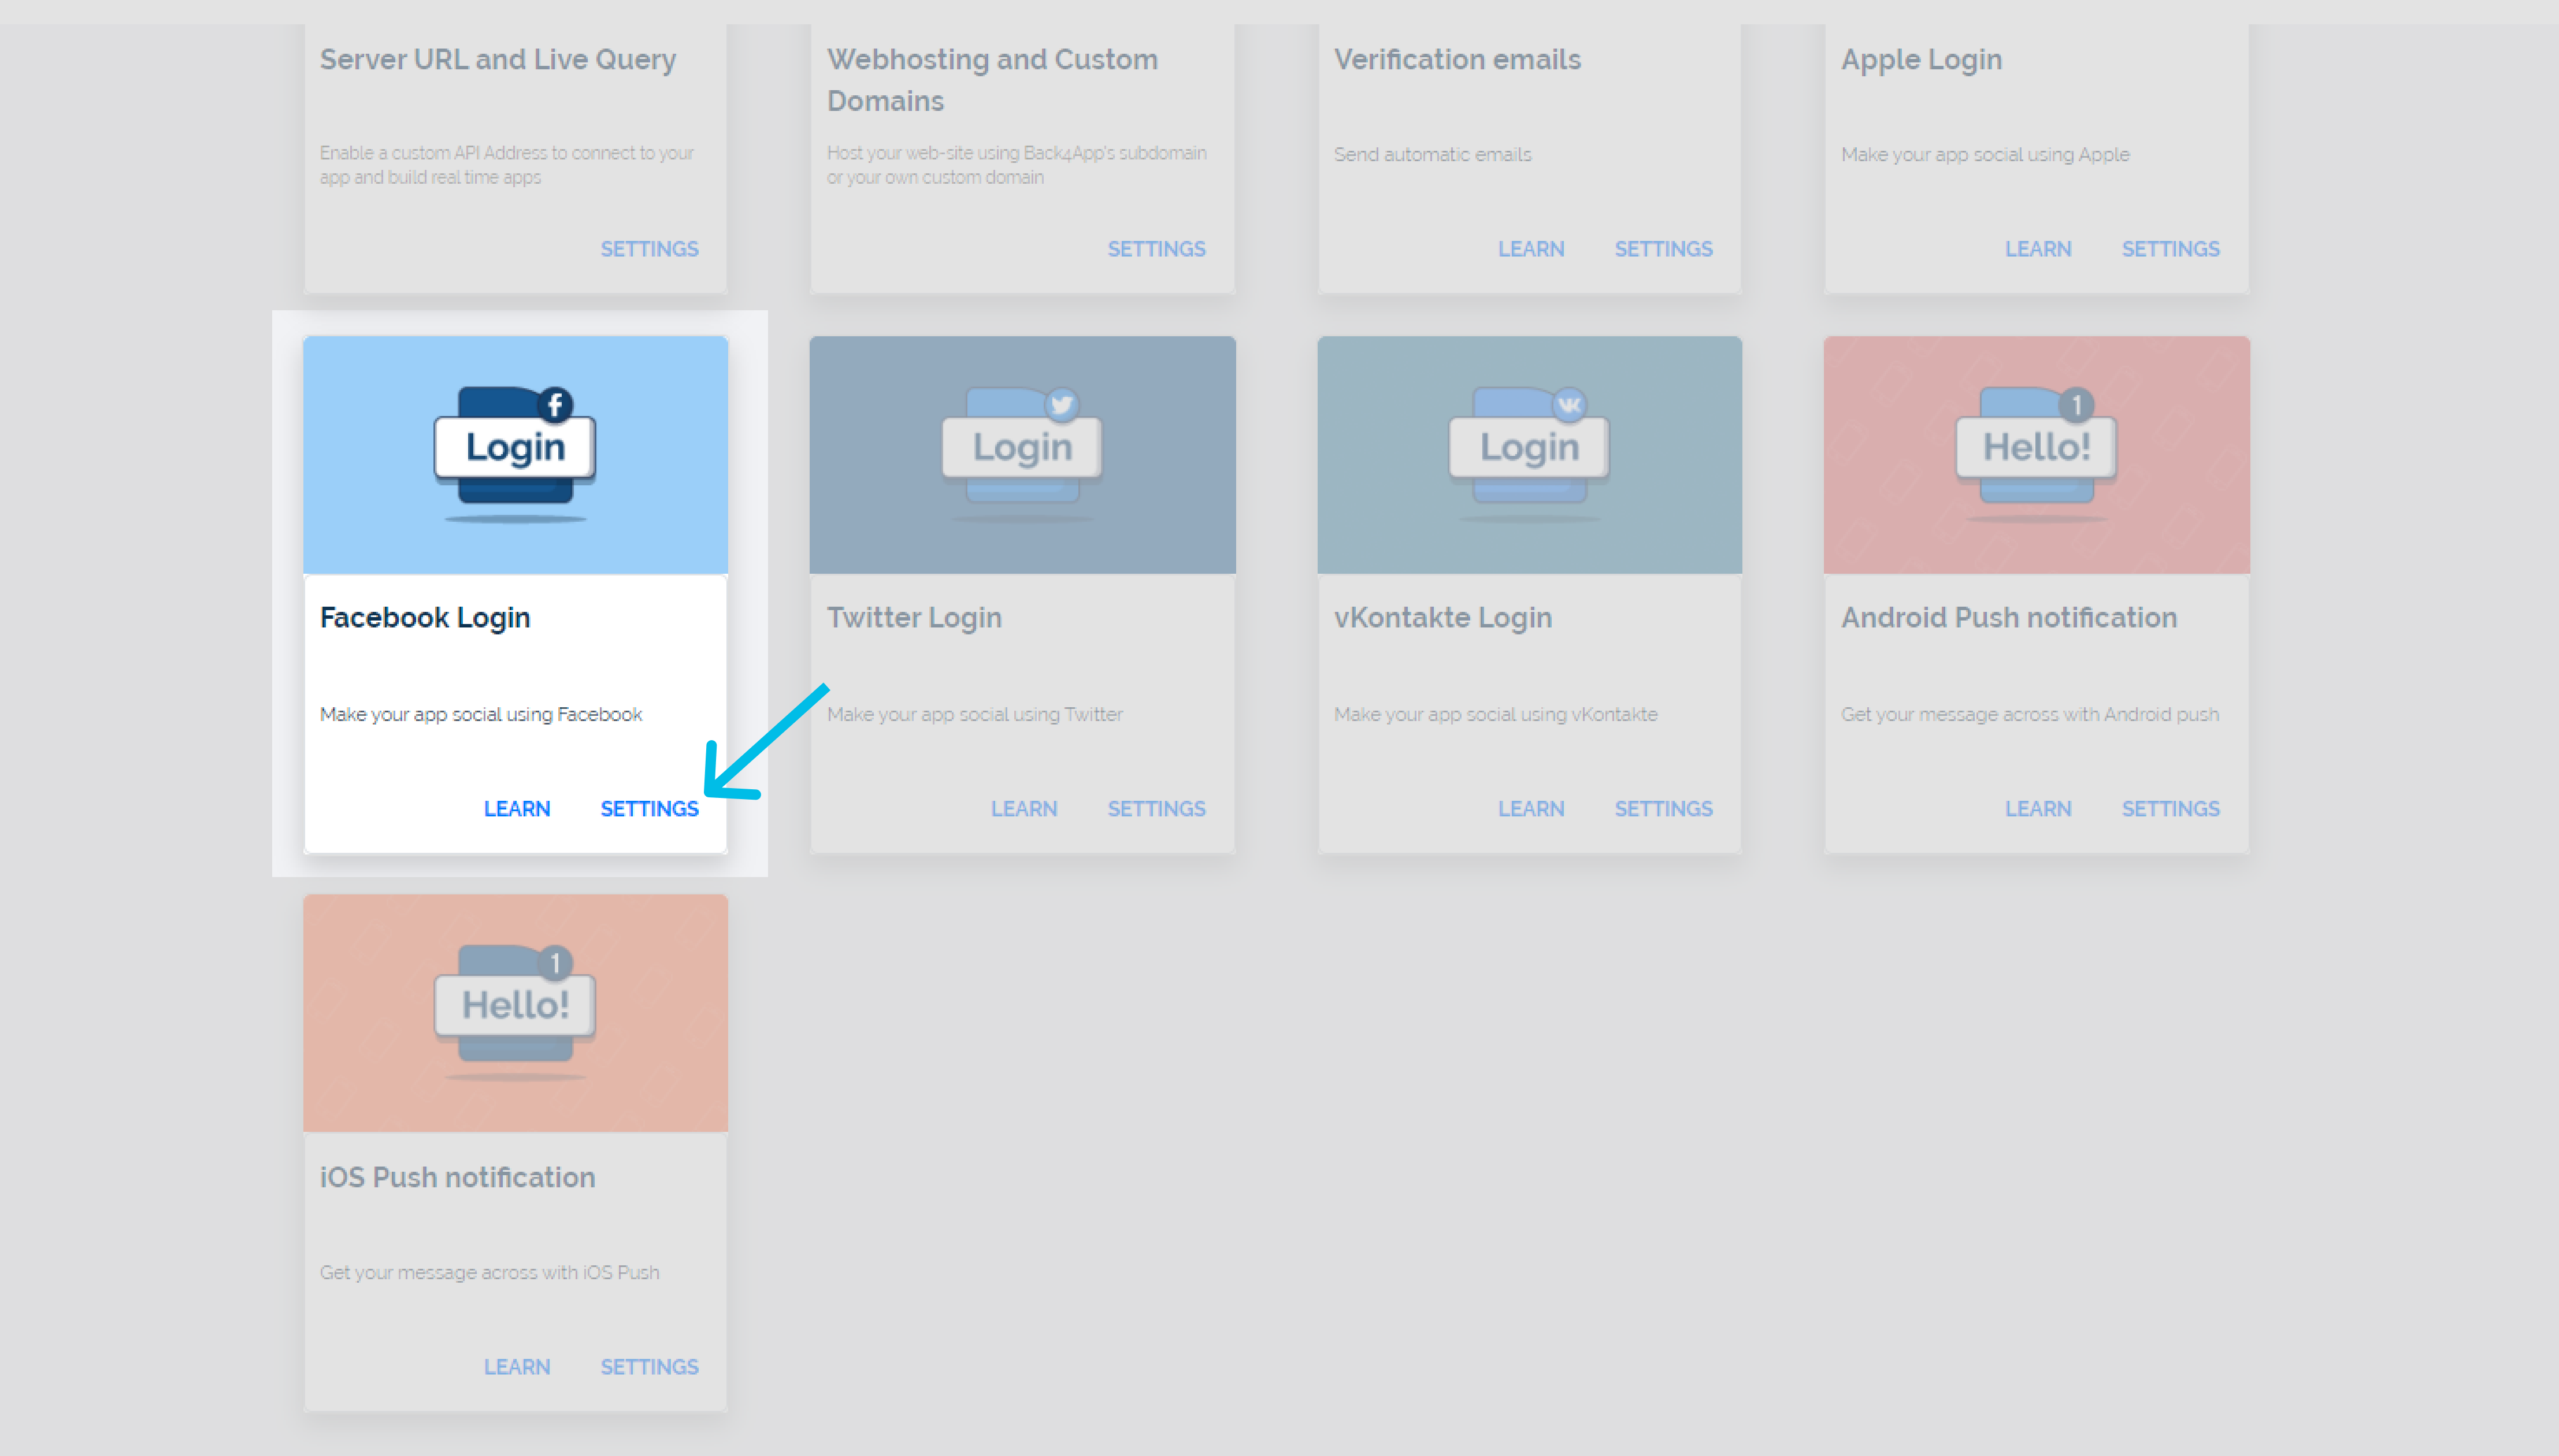
Task: Open vKontakte Login settings
Action: 1663,808
